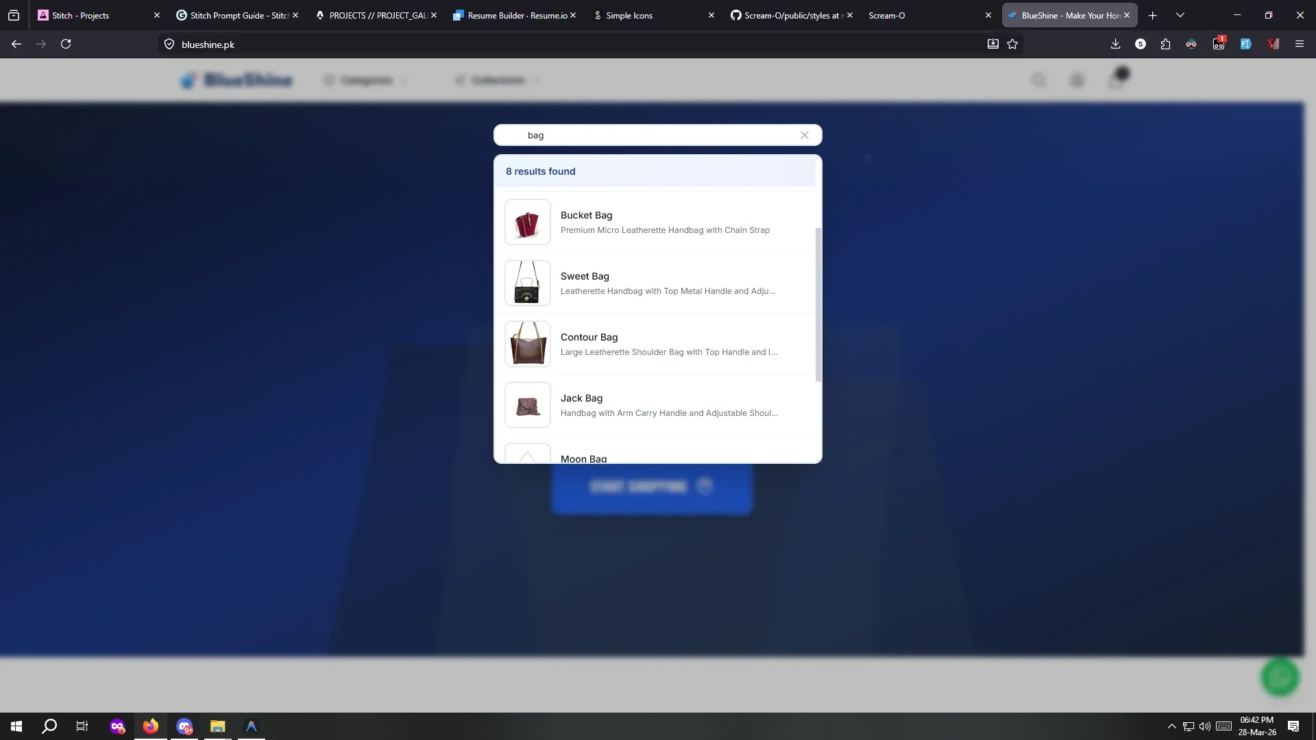Clear search with the X icon
Screen dimensions: 1316x740
click(x=805, y=135)
